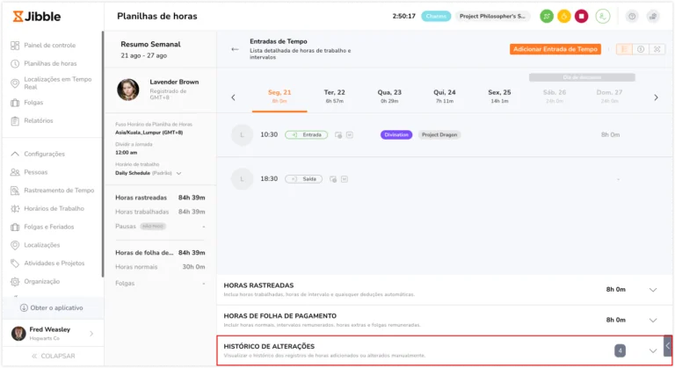The height and width of the screenshot is (368, 675).
Task: Go to next week with right arrow
Action: 656,97
